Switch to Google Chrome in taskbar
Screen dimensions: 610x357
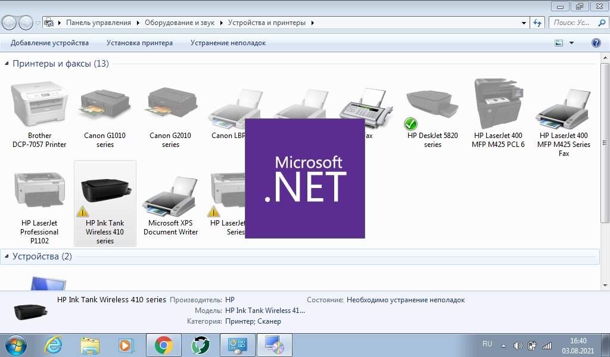[x=164, y=345]
